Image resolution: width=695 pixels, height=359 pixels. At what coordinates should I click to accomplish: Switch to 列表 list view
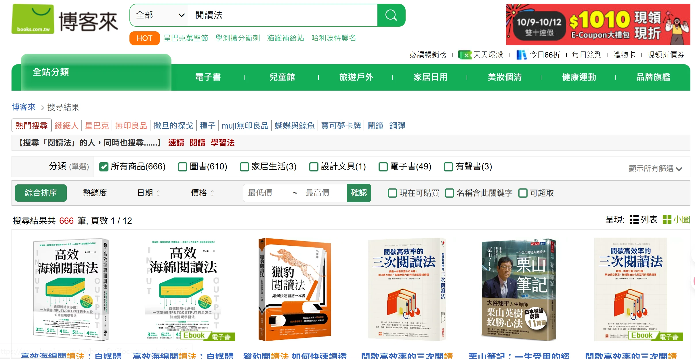644,220
